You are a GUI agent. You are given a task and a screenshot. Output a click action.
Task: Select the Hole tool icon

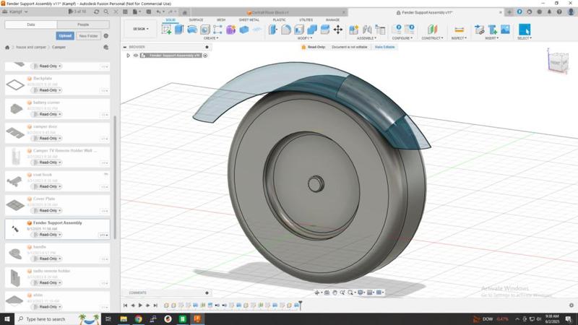[205, 30]
